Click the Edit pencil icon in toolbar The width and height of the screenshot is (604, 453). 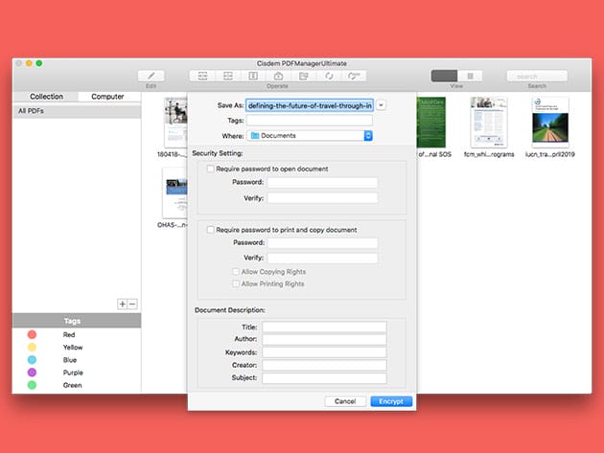pyautogui.click(x=151, y=76)
